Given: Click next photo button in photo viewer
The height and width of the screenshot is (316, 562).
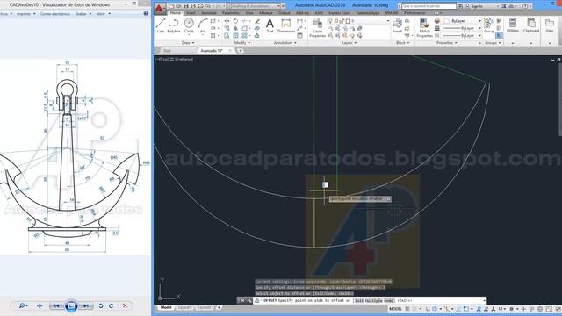Looking at the screenshot, I should coord(86,306).
